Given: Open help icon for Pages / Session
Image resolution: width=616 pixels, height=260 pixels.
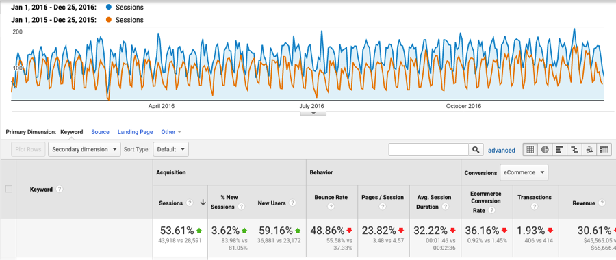Looking at the screenshot, I should (382, 207).
